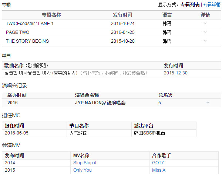Click concert year 2016

tap(13, 103)
